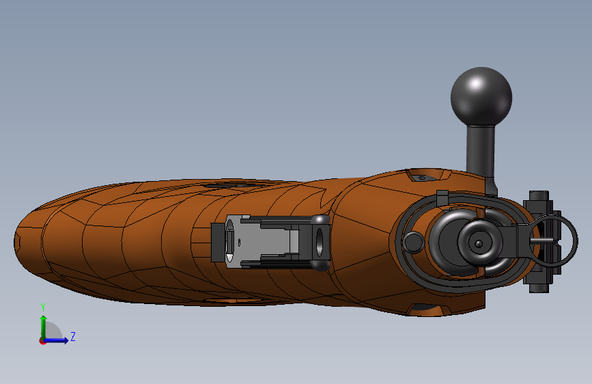Select the black spherical bolt handle knob
Viewport: 592px width, 384px height.
pos(481,97)
